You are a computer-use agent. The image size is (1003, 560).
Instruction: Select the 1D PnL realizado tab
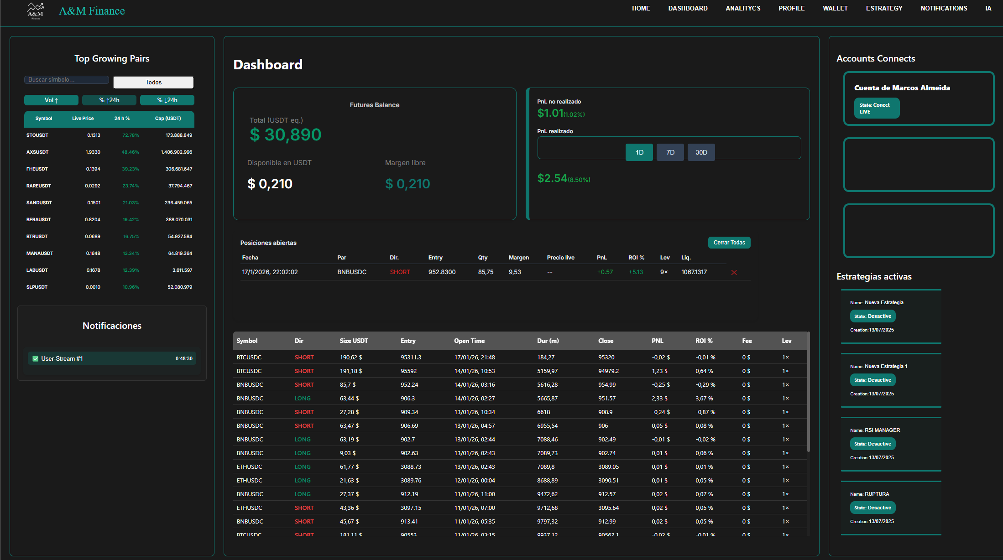[639, 152]
